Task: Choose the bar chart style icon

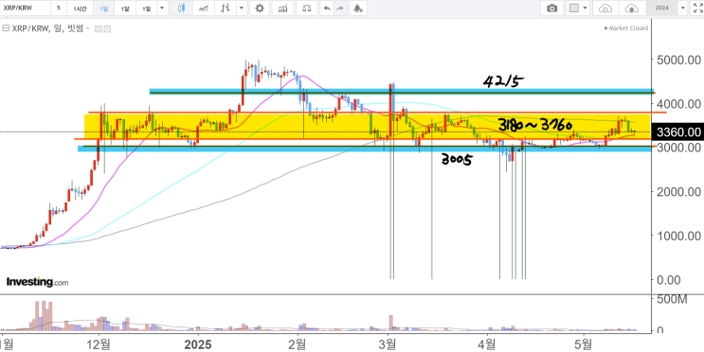Action: (226, 9)
